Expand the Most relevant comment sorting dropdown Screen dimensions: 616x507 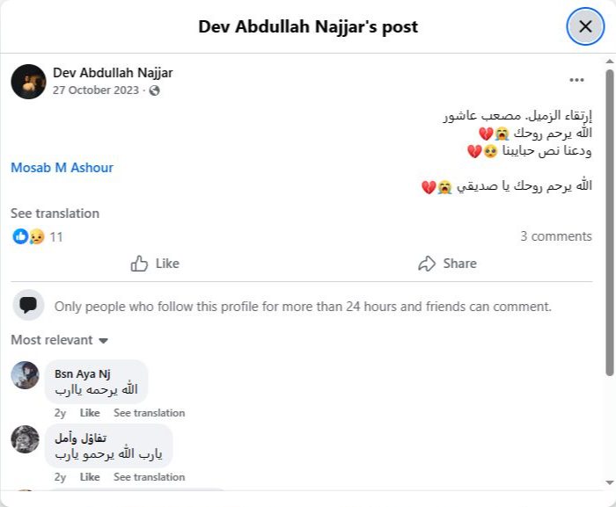click(x=59, y=340)
